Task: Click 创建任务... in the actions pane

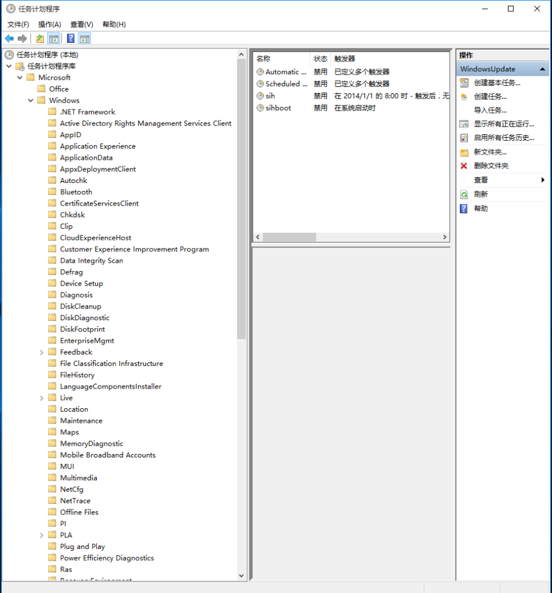Action: [490, 97]
